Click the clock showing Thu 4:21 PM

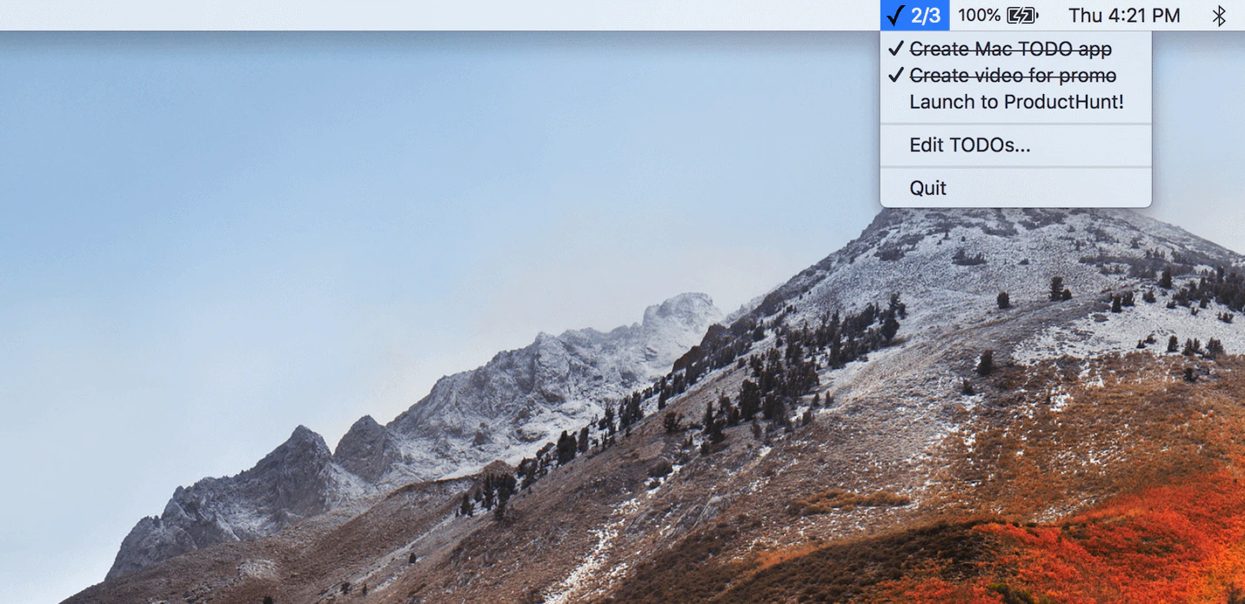point(1123,15)
